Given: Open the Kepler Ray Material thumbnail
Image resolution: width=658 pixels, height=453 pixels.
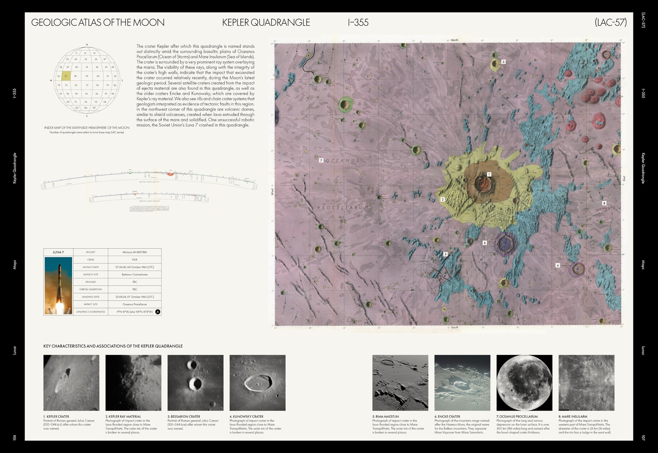Looking at the screenshot, I should [133, 383].
